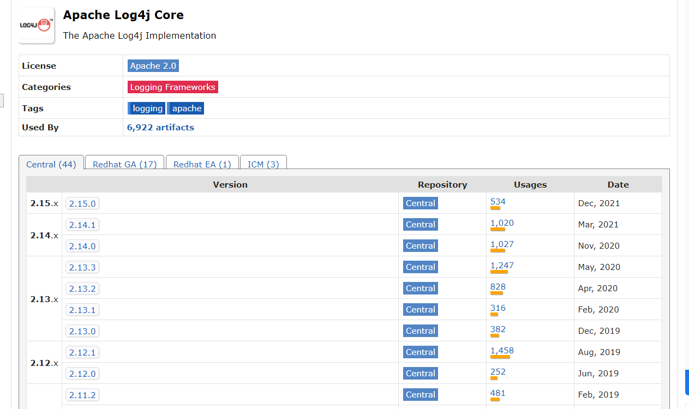
Task: Click Central repository badge for 2.13.2
Action: pyautogui.click(x=421, y=288)
